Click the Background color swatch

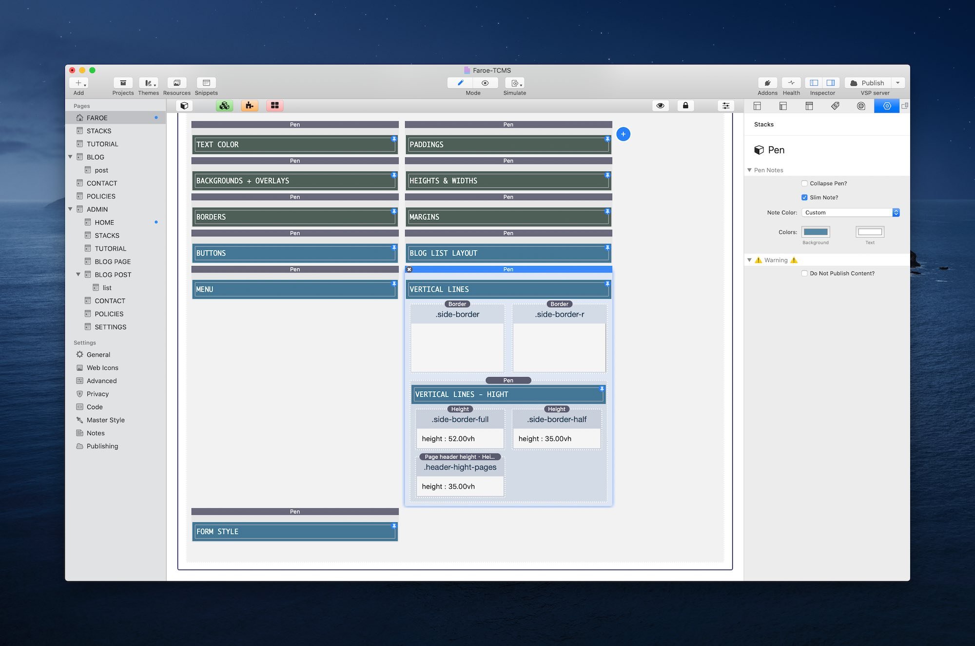click(816, 232)
